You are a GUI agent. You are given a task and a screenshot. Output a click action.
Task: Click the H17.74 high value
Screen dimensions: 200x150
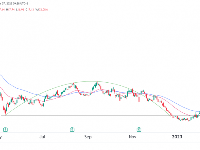click(10, 10)
